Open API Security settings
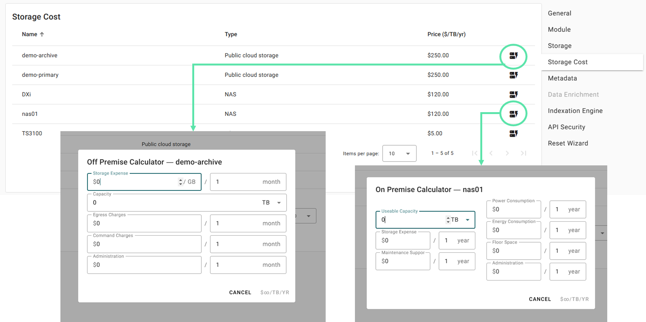 [x=566, y=127]
